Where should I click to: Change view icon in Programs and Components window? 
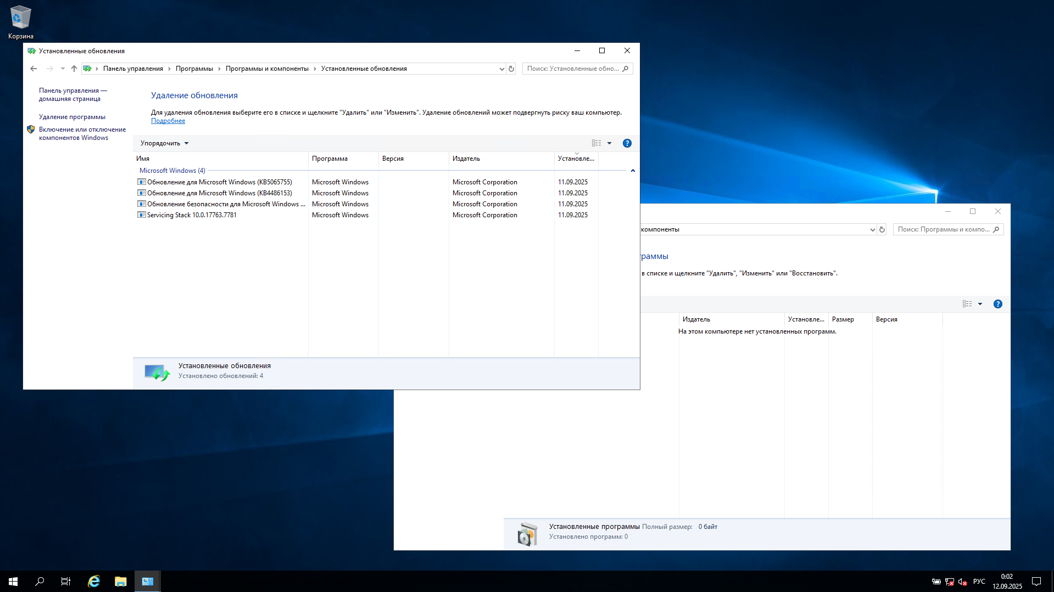coord(967,304)
